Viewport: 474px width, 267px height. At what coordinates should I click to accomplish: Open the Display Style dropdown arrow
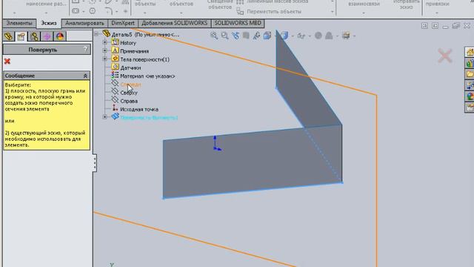(293, 36)
